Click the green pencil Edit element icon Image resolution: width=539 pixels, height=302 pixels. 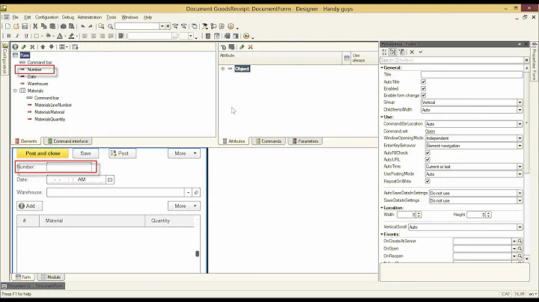click(24, 47)
